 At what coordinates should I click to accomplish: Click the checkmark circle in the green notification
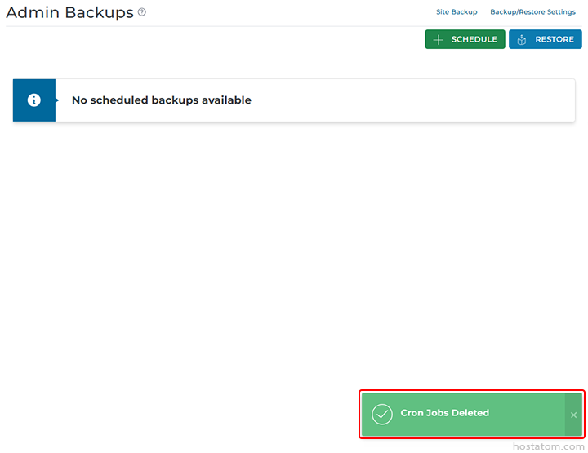[x=382, y=414]
